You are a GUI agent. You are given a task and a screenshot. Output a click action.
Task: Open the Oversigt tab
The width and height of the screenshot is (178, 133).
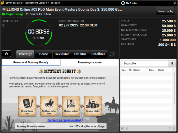point(25,54)
